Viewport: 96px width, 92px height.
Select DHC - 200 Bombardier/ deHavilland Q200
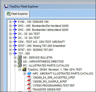pyautogui.click(x=43, y=30)
